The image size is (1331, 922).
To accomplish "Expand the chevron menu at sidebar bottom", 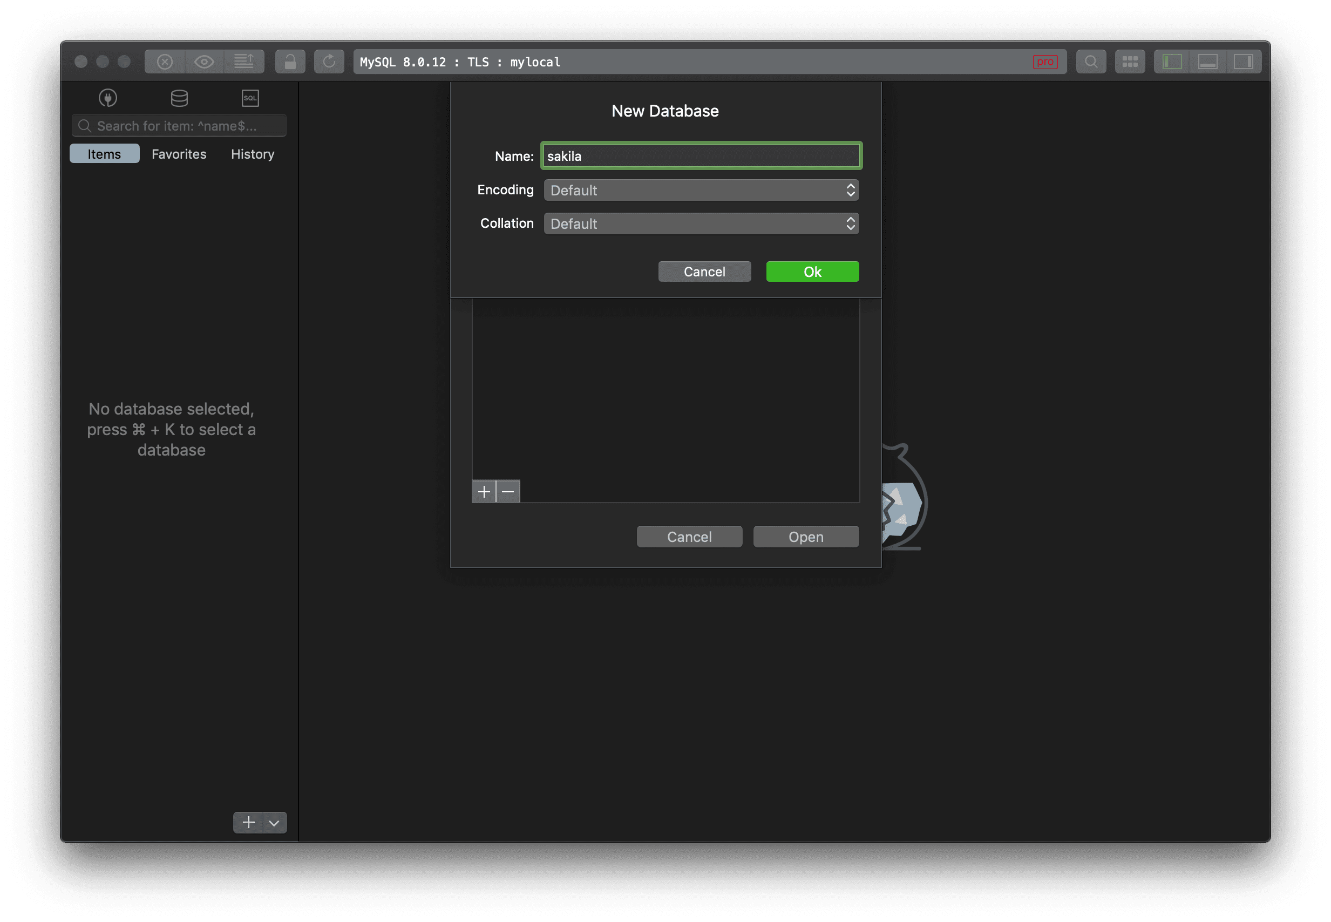I will coord(274,823).
